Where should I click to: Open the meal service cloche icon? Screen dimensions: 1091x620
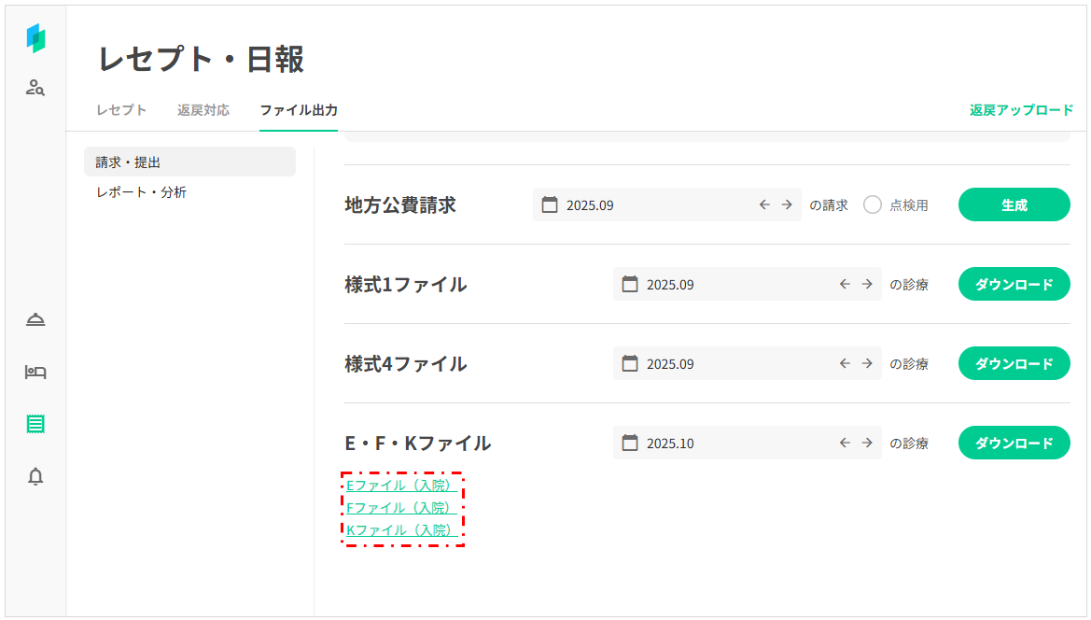click(x=35, y=320)
